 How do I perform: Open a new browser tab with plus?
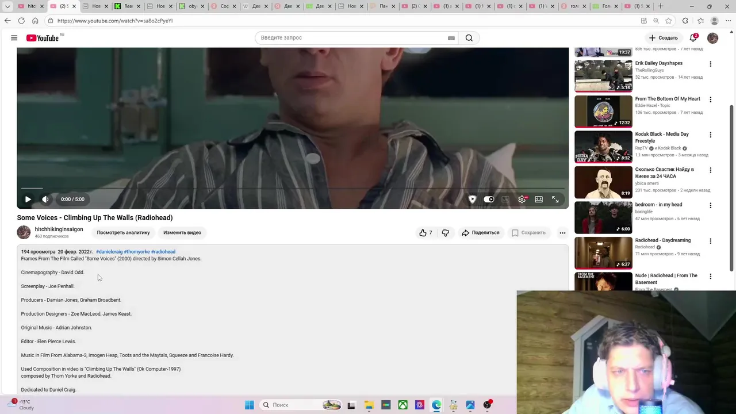[661, 6]
